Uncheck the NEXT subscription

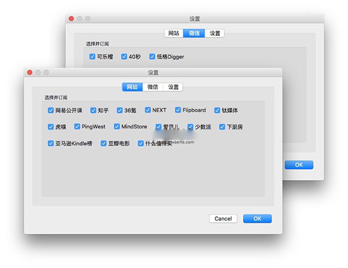coord(148,110)
